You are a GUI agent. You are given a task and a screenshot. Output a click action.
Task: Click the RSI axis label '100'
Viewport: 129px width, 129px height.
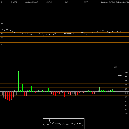pyautogui.click(x=2, y=23)
